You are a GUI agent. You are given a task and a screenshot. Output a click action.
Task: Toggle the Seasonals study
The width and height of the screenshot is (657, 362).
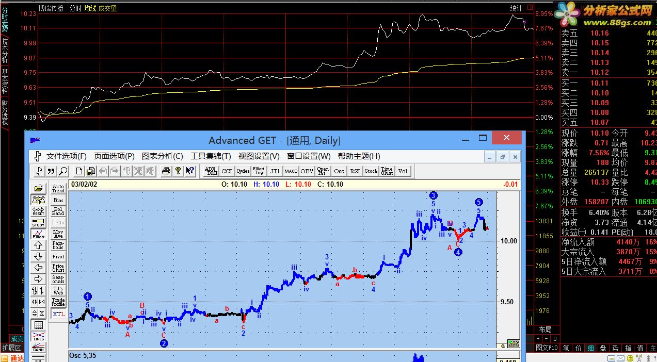pos(58,279)
